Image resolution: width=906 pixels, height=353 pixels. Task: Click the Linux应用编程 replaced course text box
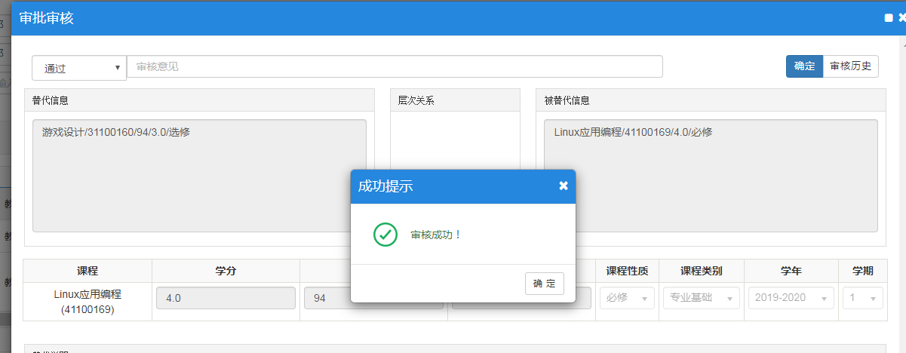tap(710, 175)
